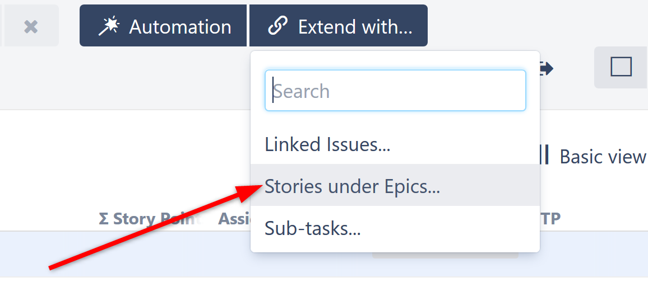Focus the Search field in the dropdown

[x=395, y=91]
